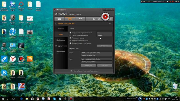
Task: Open the dropdown arrow in the recording bar
Action: pos(142,1)
